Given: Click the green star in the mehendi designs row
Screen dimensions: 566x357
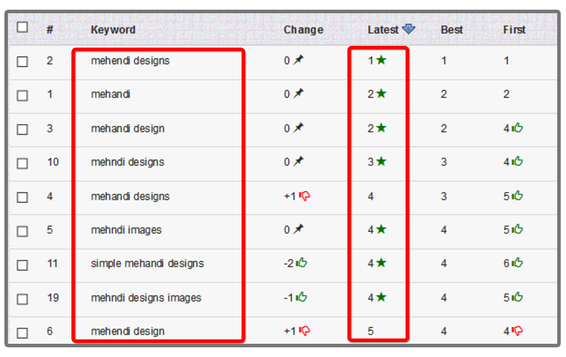Looking at the screenshot, I should tap(381, 60).
